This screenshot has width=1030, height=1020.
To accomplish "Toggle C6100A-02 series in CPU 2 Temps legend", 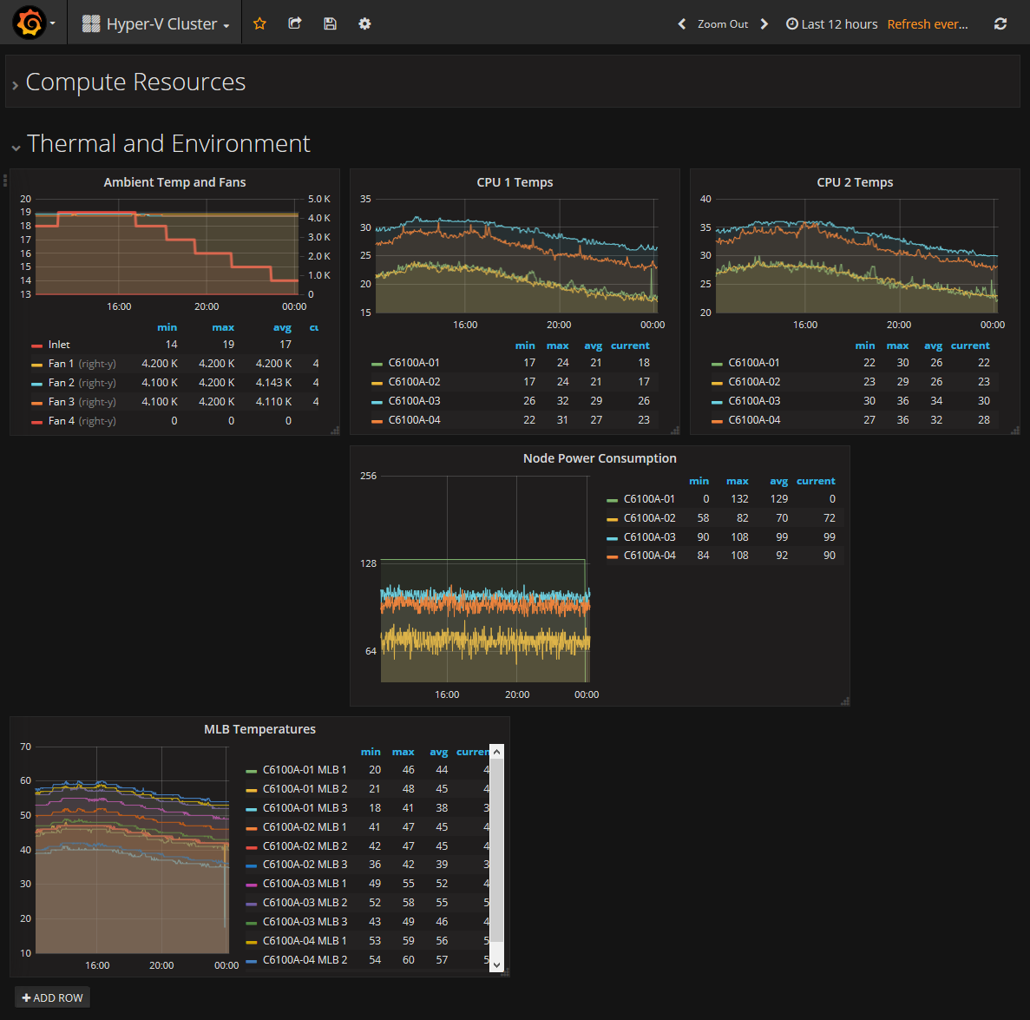I will tap(754, 381).
